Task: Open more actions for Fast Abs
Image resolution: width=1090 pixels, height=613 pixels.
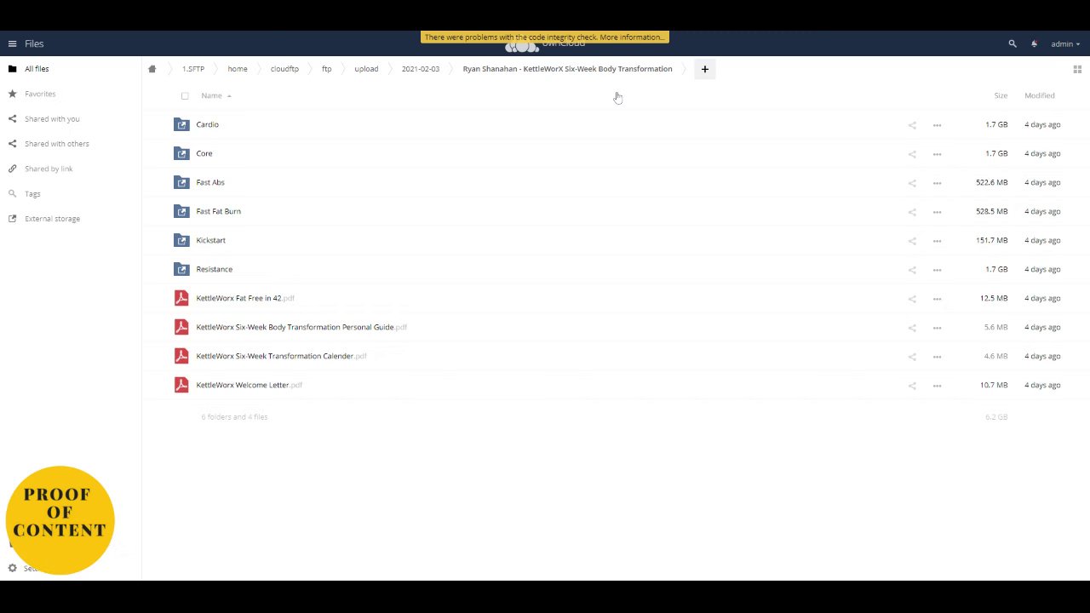Action: click(937, 183)
